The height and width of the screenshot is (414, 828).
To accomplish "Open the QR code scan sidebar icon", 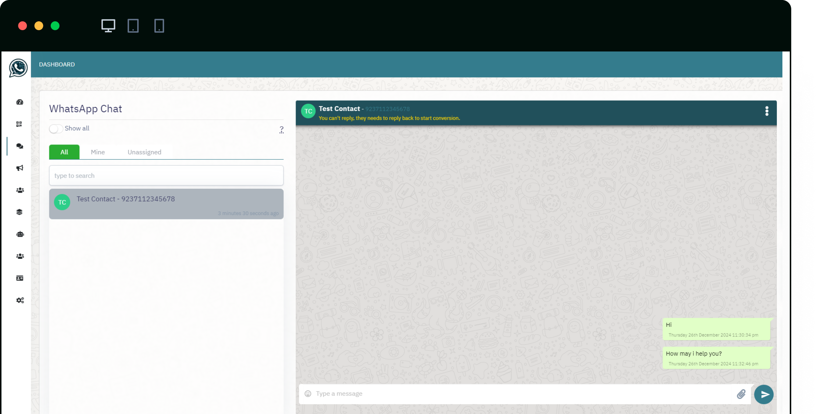I will pyautogui.click(x=19, y=124).
